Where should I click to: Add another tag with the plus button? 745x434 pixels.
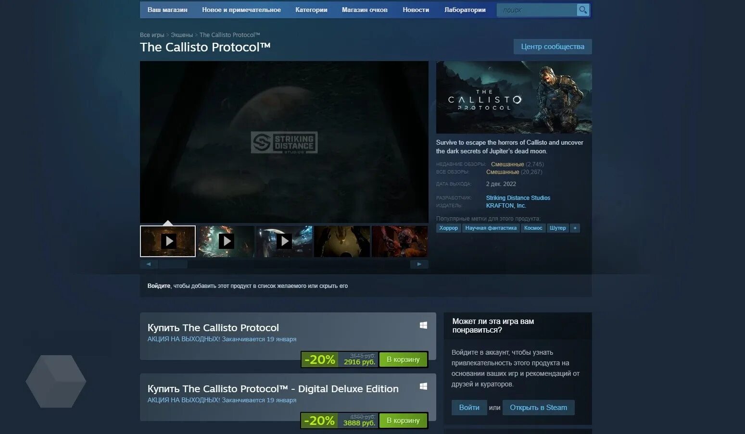(x=575, y=228)
